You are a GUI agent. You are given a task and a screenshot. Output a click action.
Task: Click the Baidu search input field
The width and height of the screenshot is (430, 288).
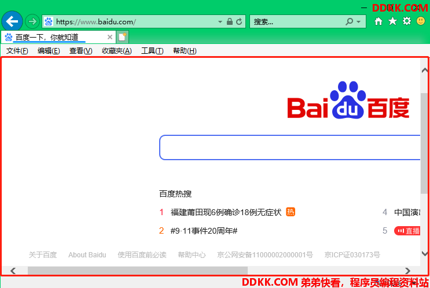(290, 147)
